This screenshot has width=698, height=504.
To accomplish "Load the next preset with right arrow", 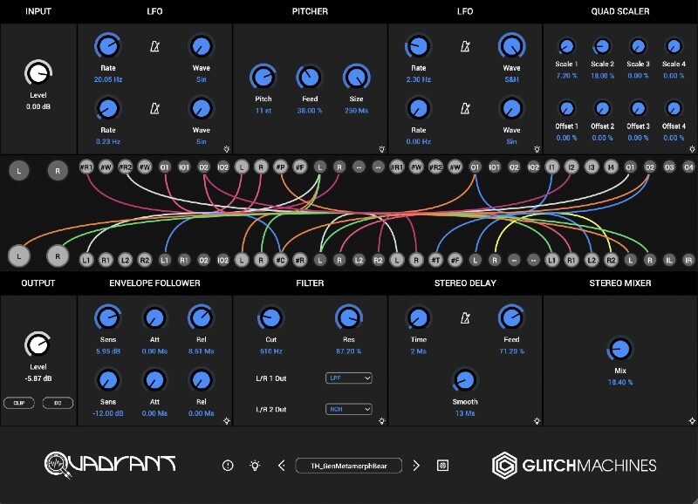I will tap(416, 466).
